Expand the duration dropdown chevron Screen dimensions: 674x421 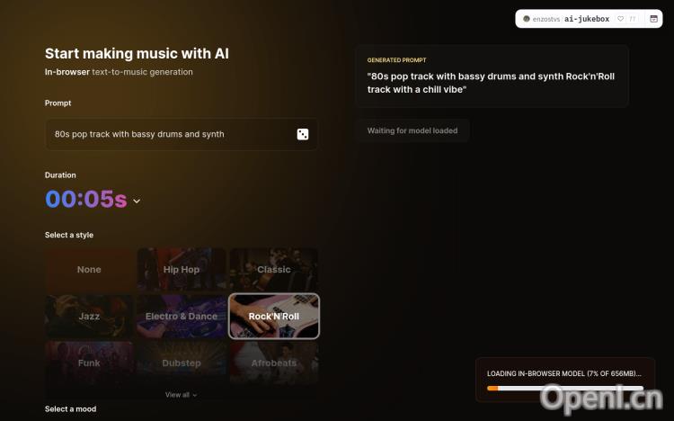(x=137, y=201)
